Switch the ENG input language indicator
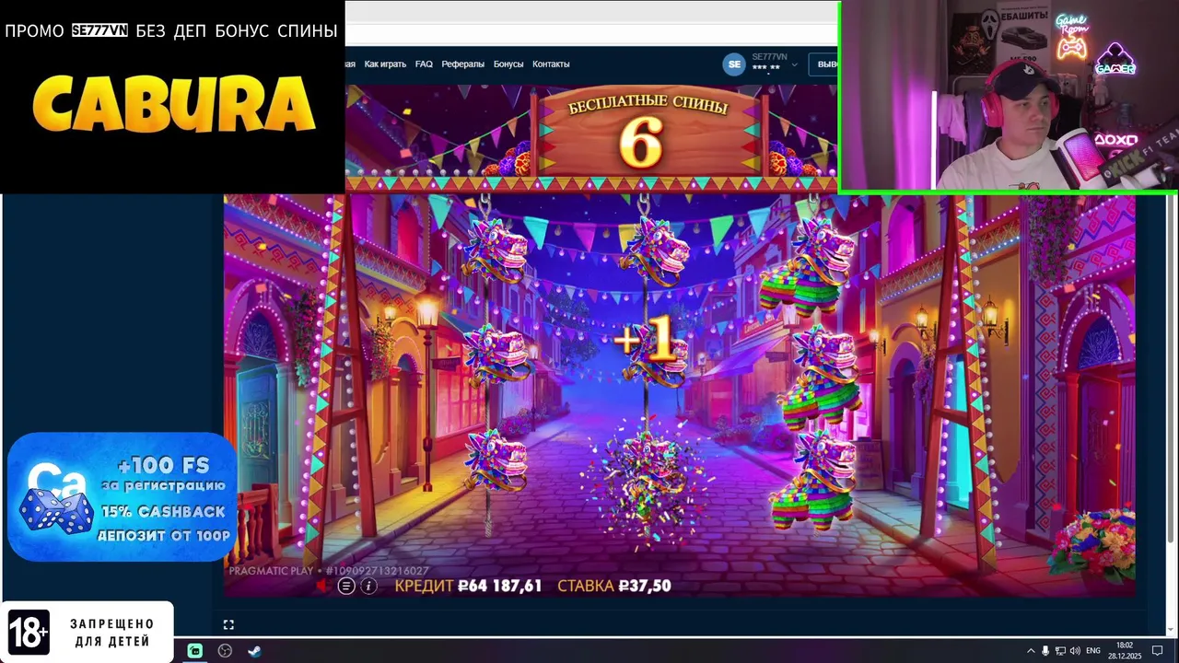 [x=1093, y=651]
